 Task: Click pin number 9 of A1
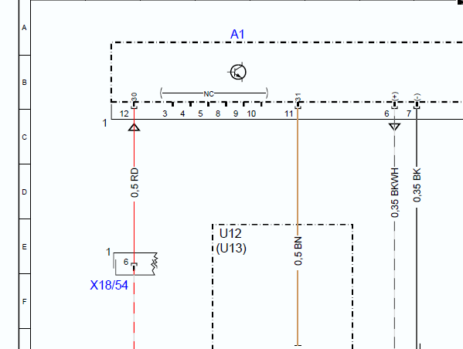pyautogui.click(x=236, y=114)
